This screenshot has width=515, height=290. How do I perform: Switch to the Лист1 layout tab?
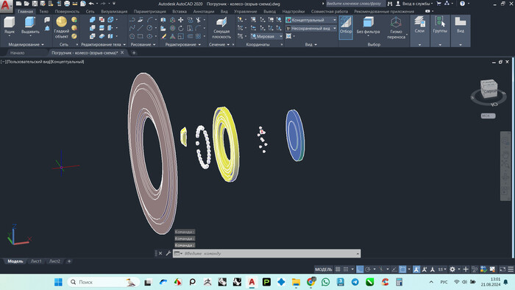(36, 261)
